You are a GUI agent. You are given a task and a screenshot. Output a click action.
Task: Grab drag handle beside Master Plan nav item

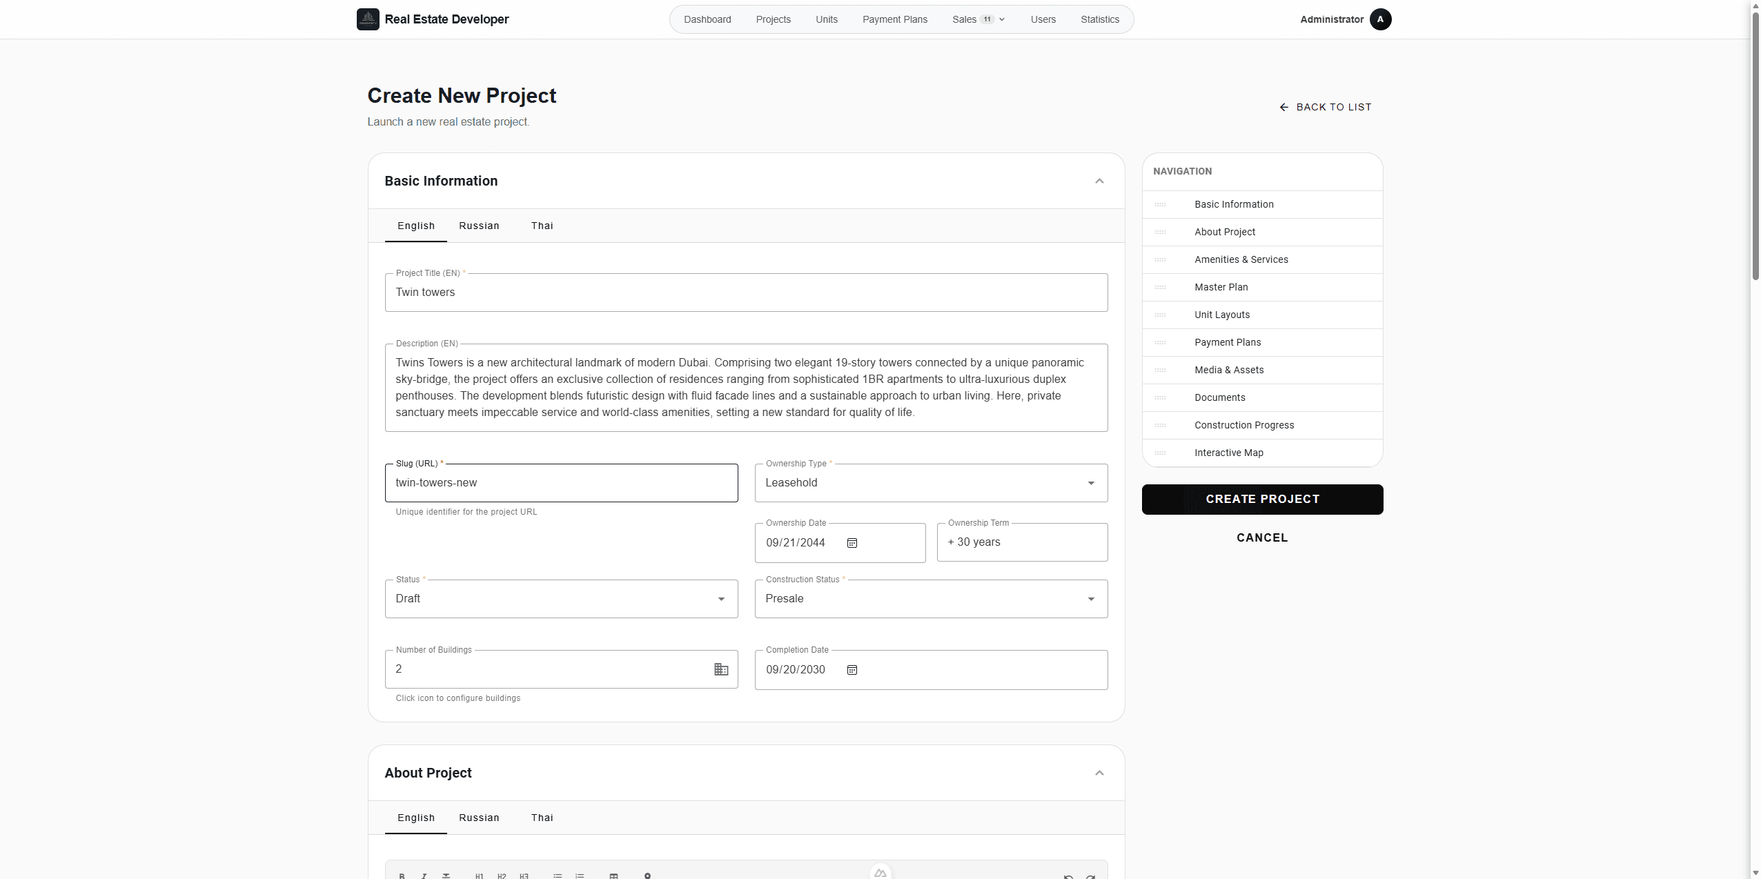1161,287
